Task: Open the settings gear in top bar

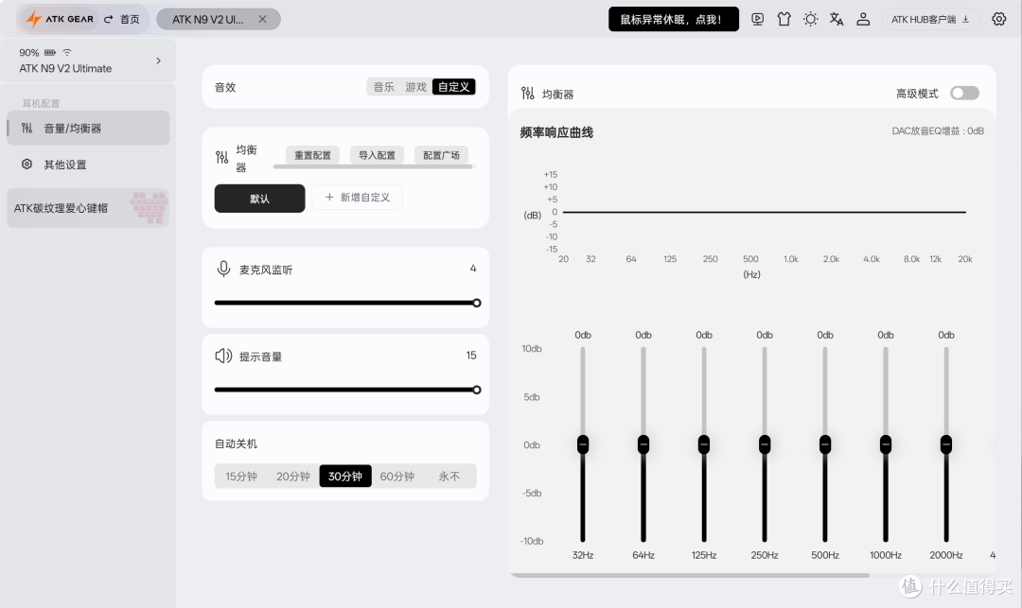Action: click(998, 20)
